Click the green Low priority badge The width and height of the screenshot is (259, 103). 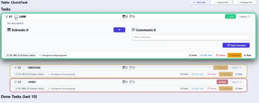pyautogui.click(x=231, y=17)
